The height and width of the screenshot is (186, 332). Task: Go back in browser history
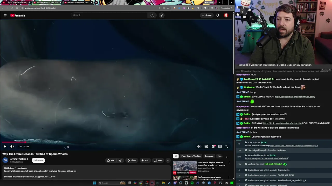click(3, 8)
